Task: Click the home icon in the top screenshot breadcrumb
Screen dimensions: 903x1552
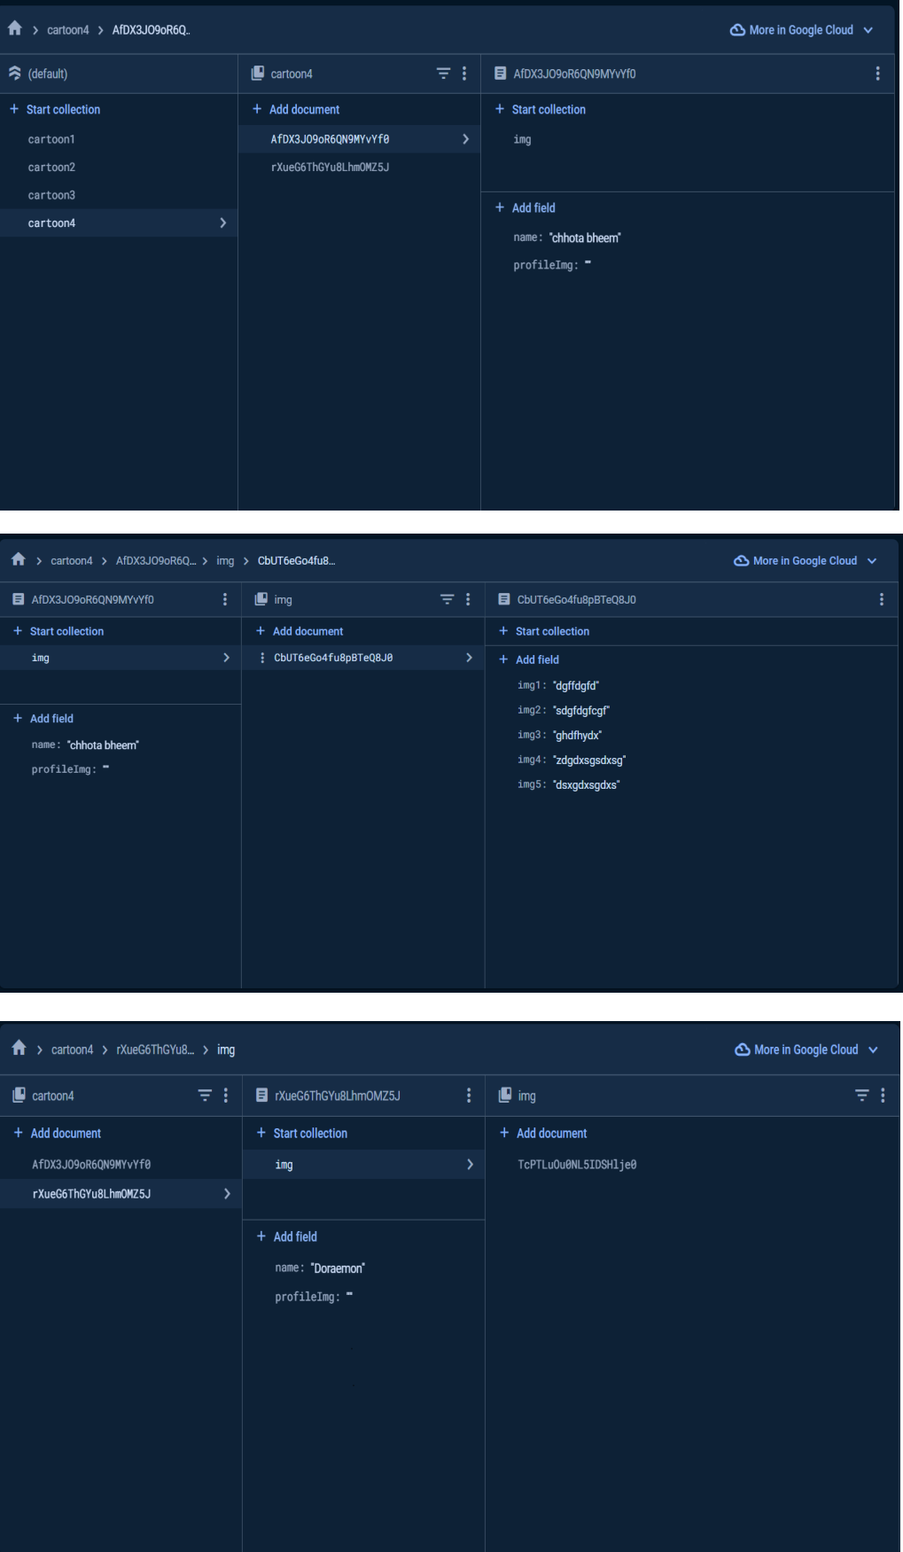Action: click(14, 28)
